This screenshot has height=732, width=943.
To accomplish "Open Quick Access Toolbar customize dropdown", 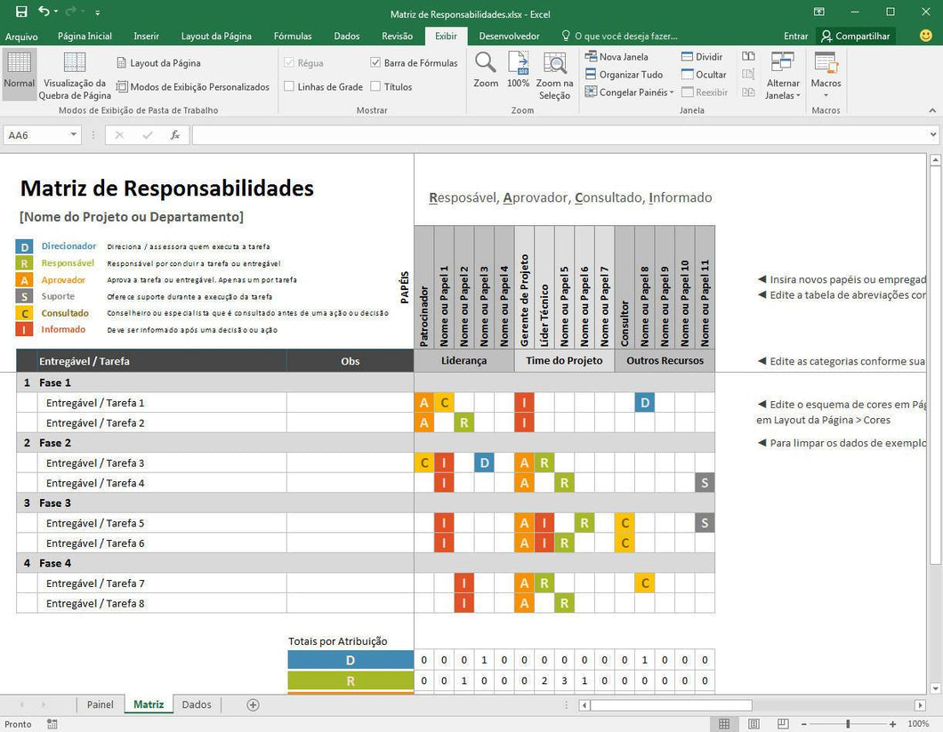I will (x=98, y=12).
